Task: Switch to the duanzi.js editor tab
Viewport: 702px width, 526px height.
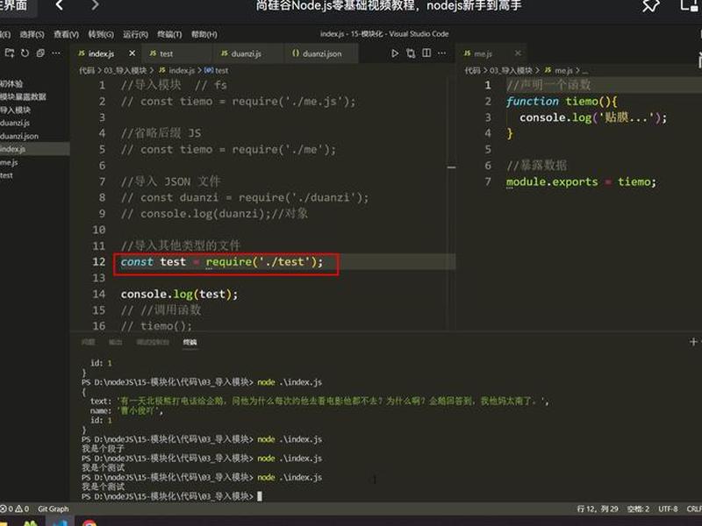Action: pos(249,53)
